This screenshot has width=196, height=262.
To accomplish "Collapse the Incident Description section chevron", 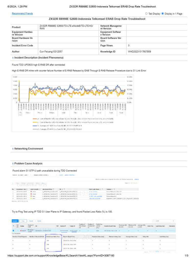I will (x=13, y=58).
